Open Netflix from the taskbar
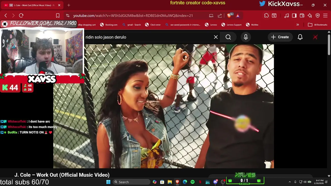 click(200, 182)
